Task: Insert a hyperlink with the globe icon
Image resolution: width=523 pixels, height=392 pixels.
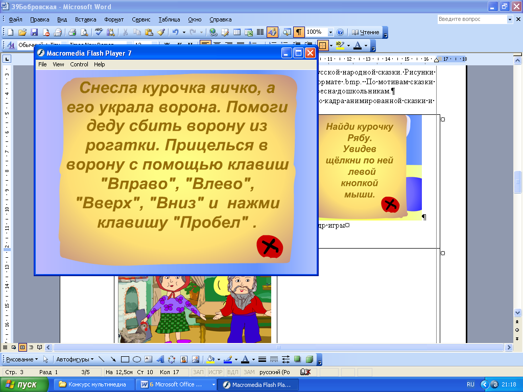Action: 213,32
